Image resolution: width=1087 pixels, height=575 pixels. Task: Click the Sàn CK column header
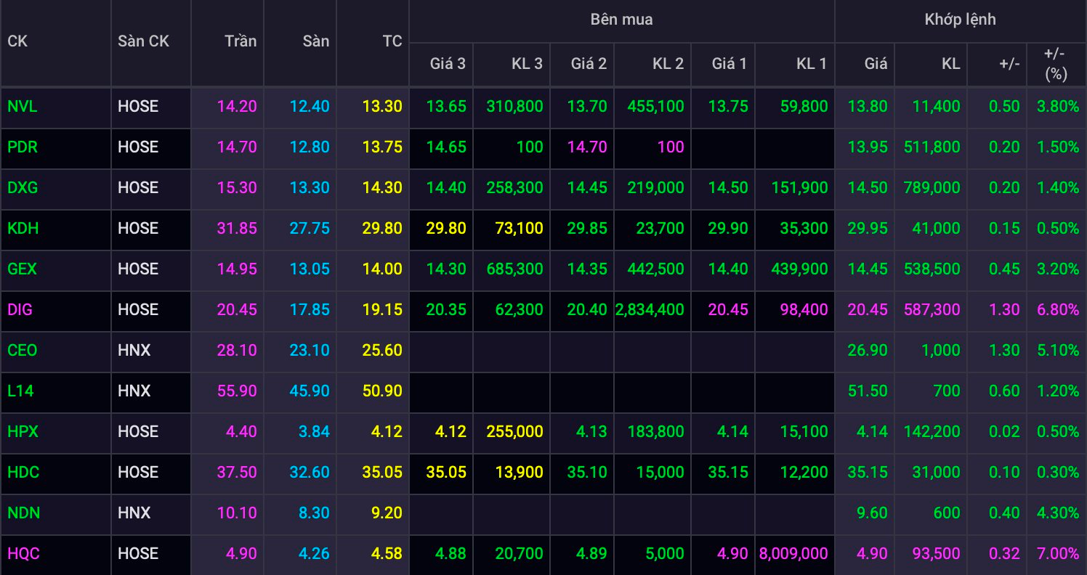click(143, 41)
